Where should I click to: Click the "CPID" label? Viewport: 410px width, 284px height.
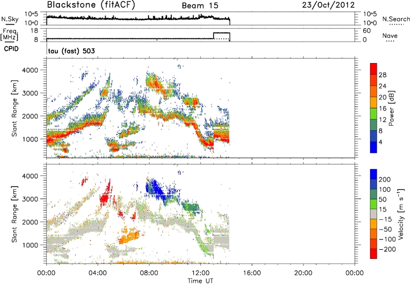pyautogui.click(x=11, y=49)
